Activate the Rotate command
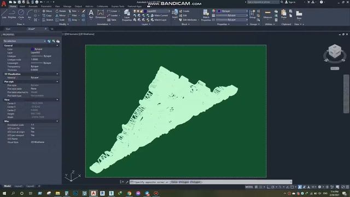Image resolution: width=350 pixels, height=197 pixels. (x=61, y=11)
